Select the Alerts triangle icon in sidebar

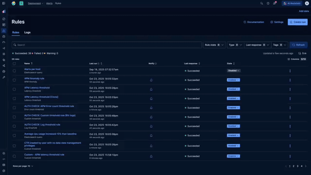[x=4, y=31]
